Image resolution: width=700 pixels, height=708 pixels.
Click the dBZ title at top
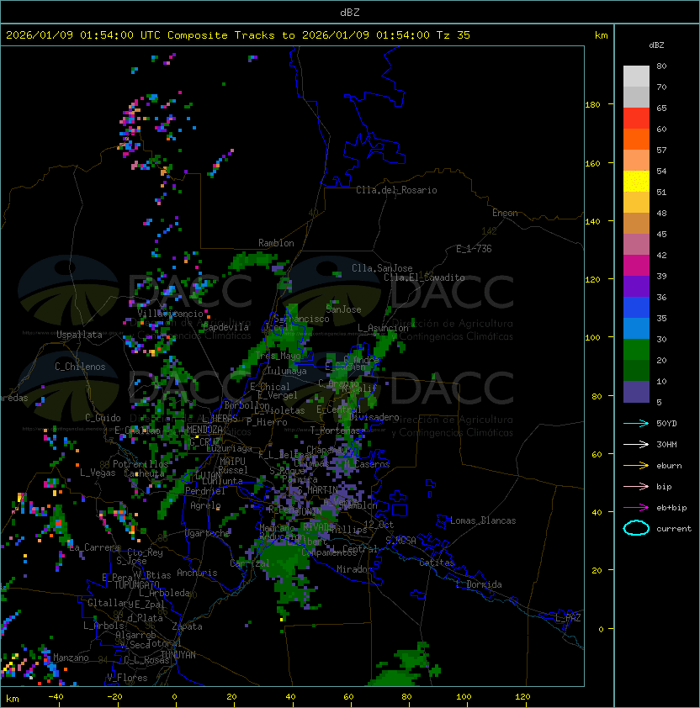(350, 12)
